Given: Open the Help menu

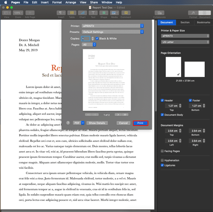Looking at the screenshot, I should (119, 2).
